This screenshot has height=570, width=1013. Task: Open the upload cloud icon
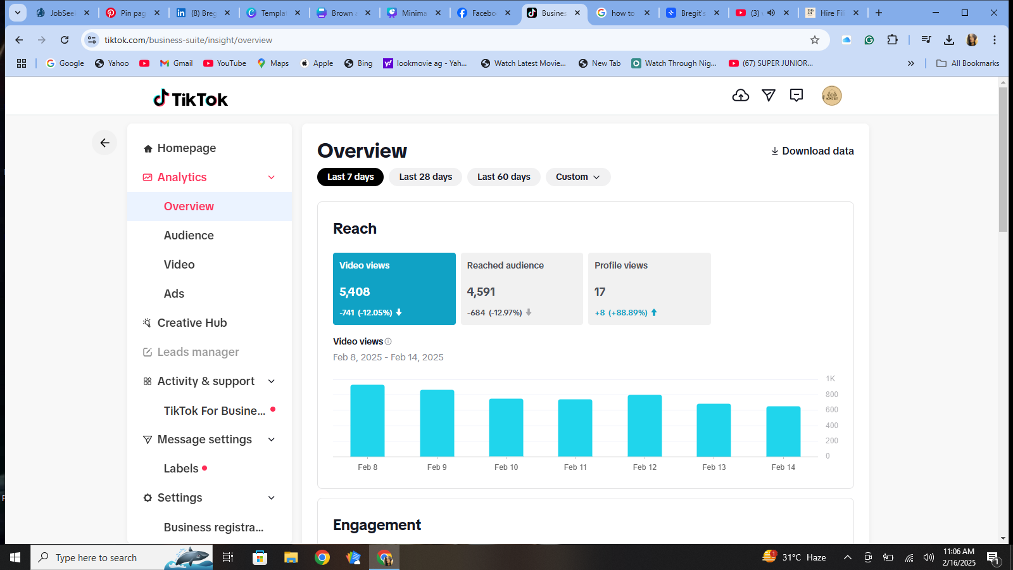(x=741, y=96)
